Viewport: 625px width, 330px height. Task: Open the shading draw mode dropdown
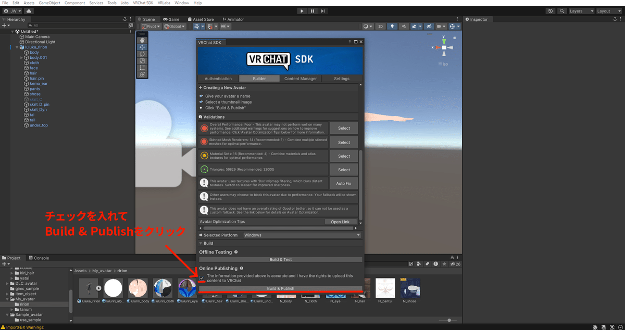point(368,26)
